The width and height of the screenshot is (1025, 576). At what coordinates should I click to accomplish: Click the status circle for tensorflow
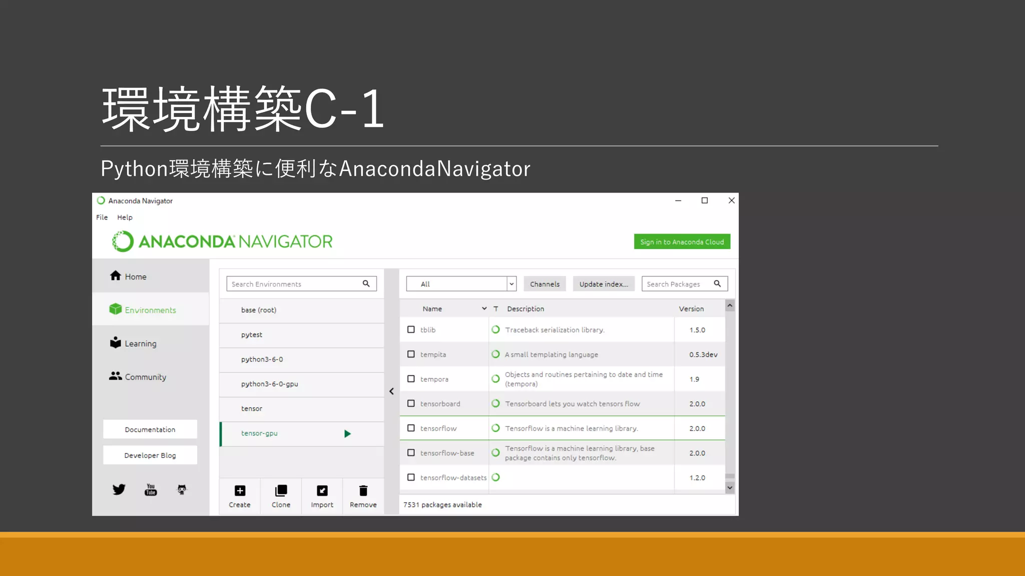[495, 428]
